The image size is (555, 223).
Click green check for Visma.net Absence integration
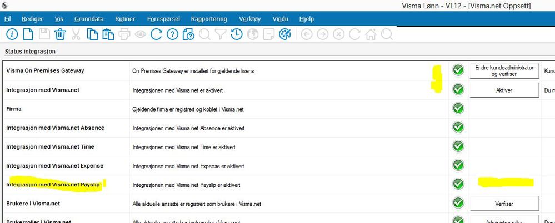click(x=458, y=127)
